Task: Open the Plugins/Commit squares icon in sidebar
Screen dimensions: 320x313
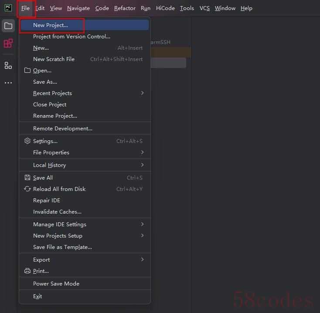Action: (8, 43)
